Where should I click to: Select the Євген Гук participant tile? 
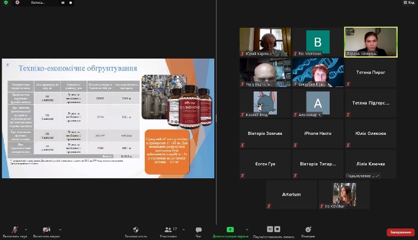pos(265,164)
